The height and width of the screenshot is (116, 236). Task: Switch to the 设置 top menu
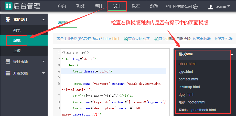tap(136, 6)
